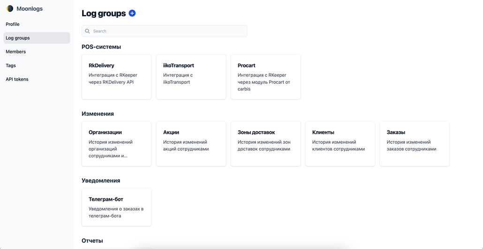Navigate to API tokens
The width and height of the screenshot is (483, 249).
coord(17,80)
